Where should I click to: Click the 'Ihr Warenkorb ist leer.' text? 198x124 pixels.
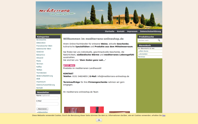pos(146,49)
